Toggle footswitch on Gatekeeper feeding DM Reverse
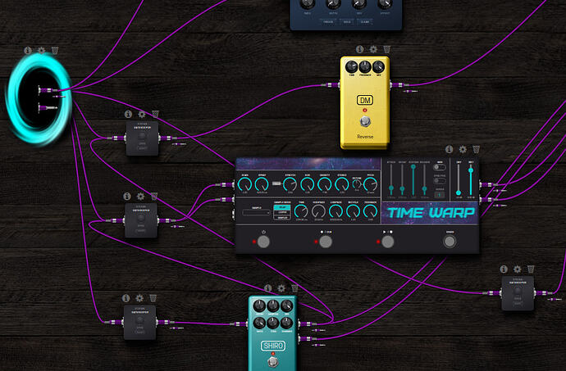The image size is (566, 371). [142, 136]
